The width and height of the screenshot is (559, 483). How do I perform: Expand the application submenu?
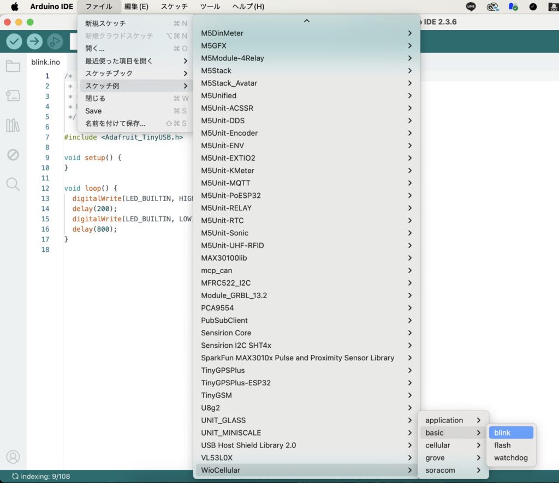coord(453,420)
